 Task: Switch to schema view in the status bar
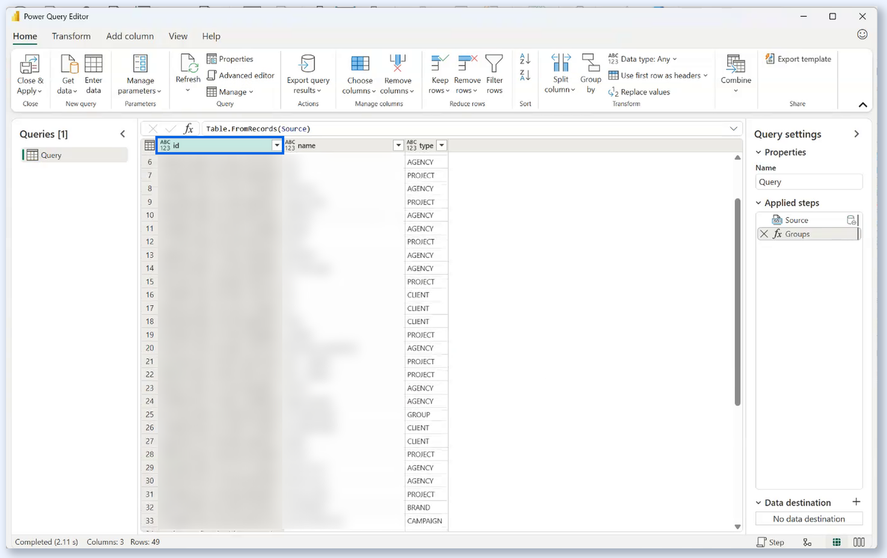pos(859,542)
